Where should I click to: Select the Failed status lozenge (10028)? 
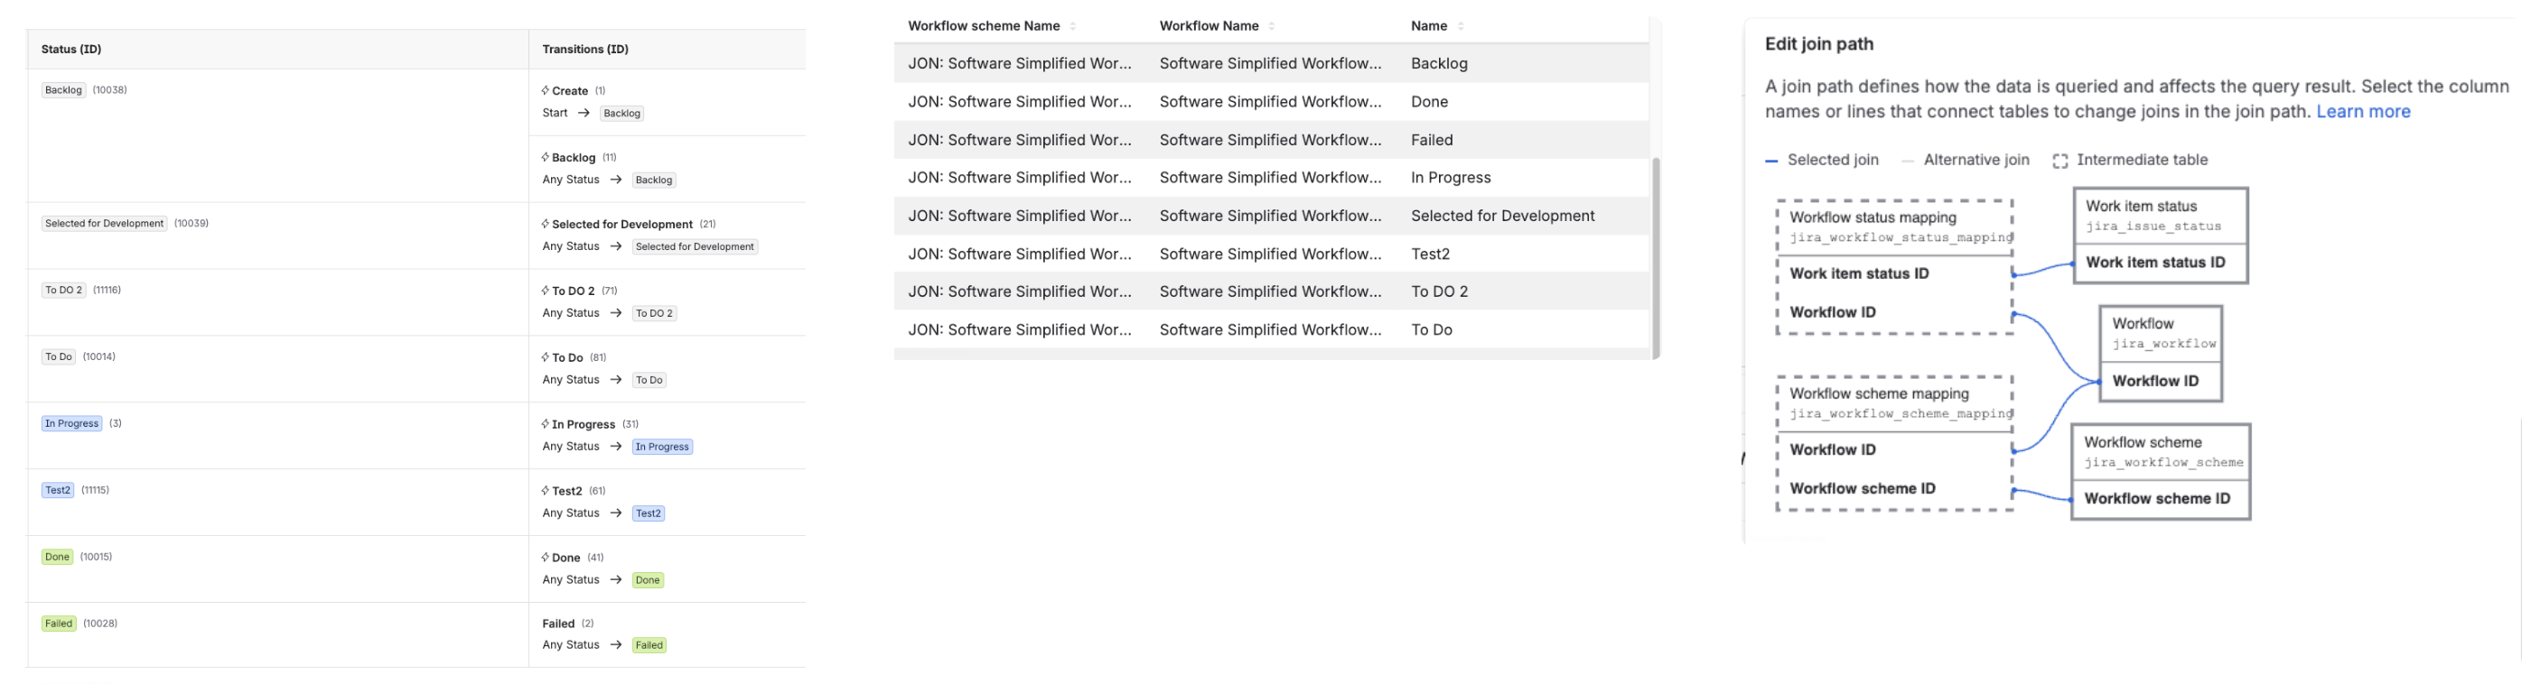(x=59, y=623)
